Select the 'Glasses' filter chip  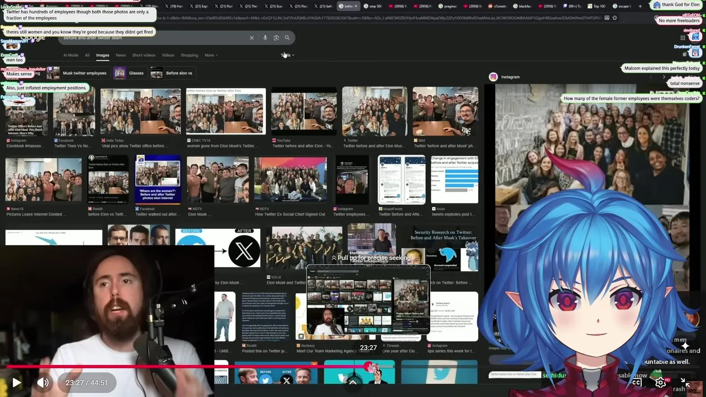click(129, 73)
